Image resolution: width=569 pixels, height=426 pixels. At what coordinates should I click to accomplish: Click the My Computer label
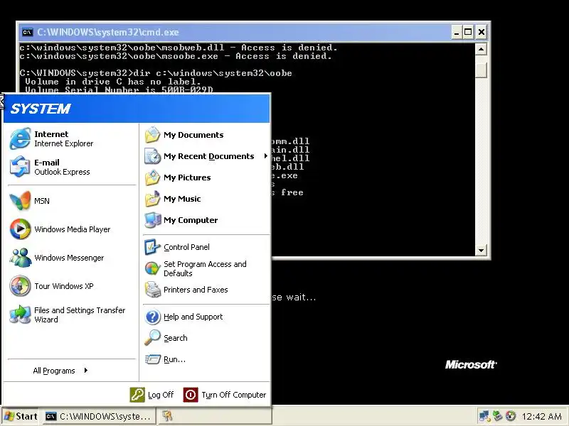pos(191,220)
